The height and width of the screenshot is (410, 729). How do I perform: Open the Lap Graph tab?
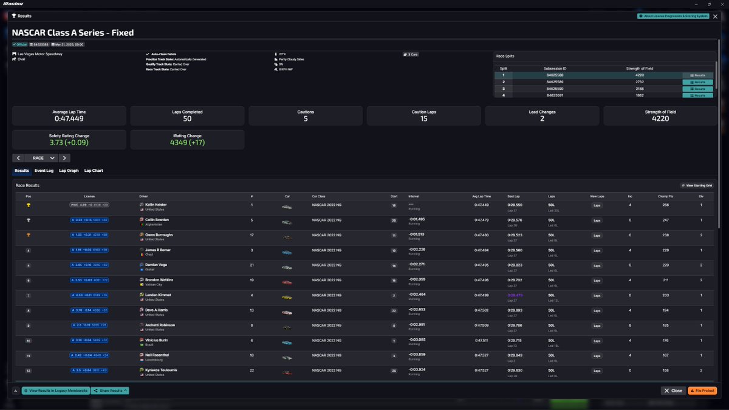click(69, 171)
